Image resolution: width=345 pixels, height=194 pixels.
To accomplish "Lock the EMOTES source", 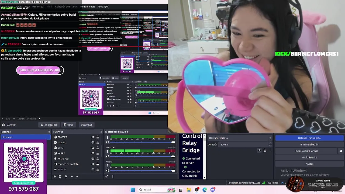I will tap(98, 137).
